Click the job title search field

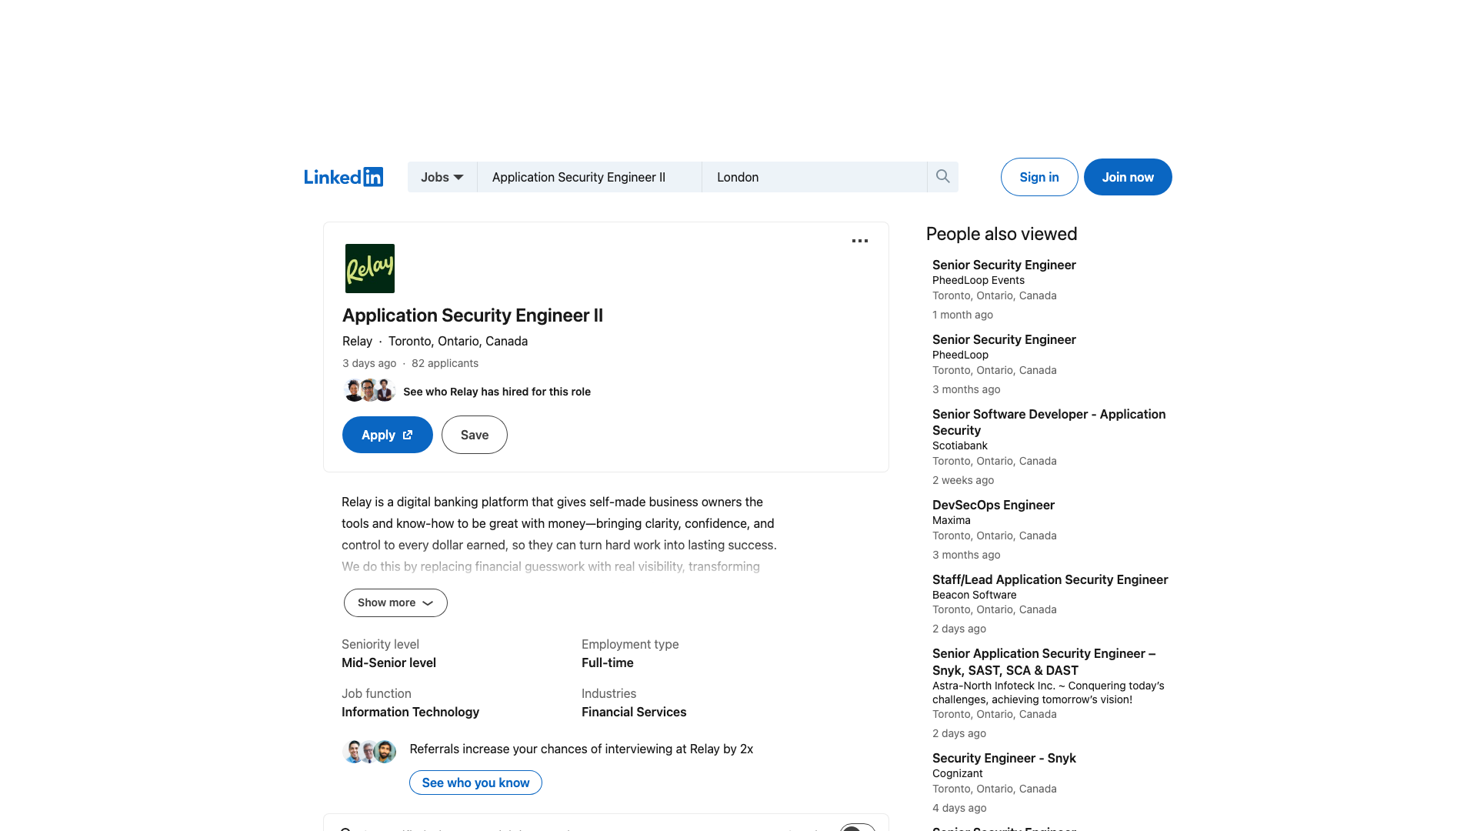tap(589, 177)
